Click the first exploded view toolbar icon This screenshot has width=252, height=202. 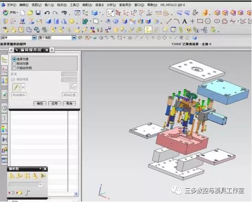(11, 176)
